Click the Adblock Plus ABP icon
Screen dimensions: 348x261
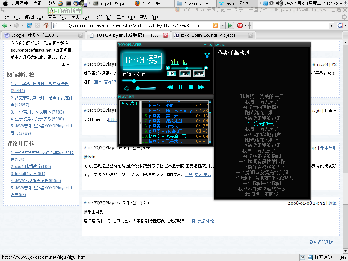pos(240,25)
